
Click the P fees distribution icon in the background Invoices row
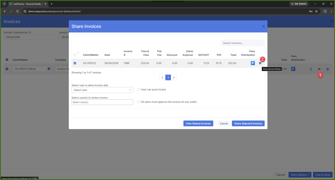pyautogui.click(x=293, y=69)
